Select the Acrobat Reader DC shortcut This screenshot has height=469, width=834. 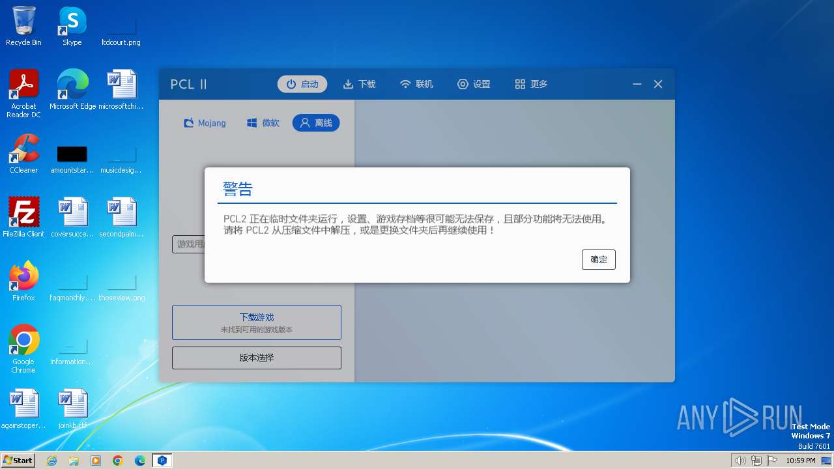point(23,94)
